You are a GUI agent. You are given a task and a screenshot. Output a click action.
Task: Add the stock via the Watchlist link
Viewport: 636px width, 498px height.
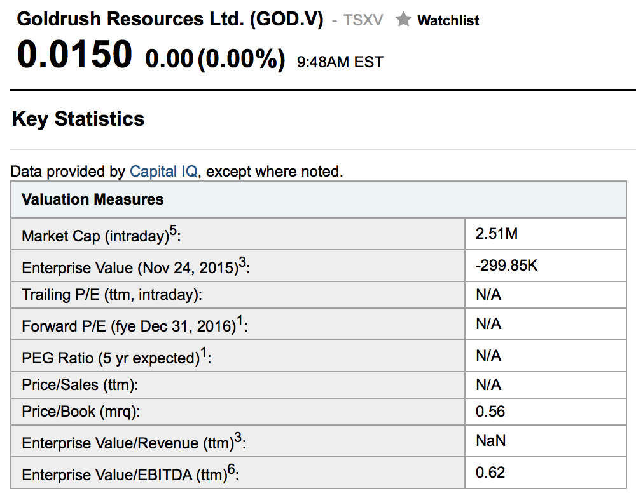click(448, 20)
